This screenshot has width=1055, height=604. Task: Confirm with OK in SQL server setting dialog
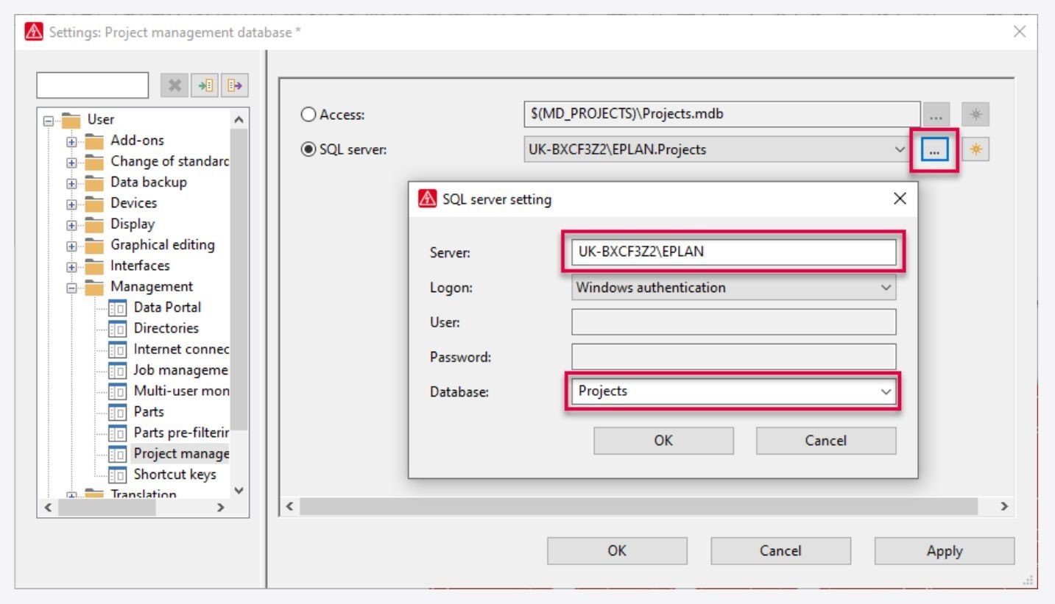663,440
